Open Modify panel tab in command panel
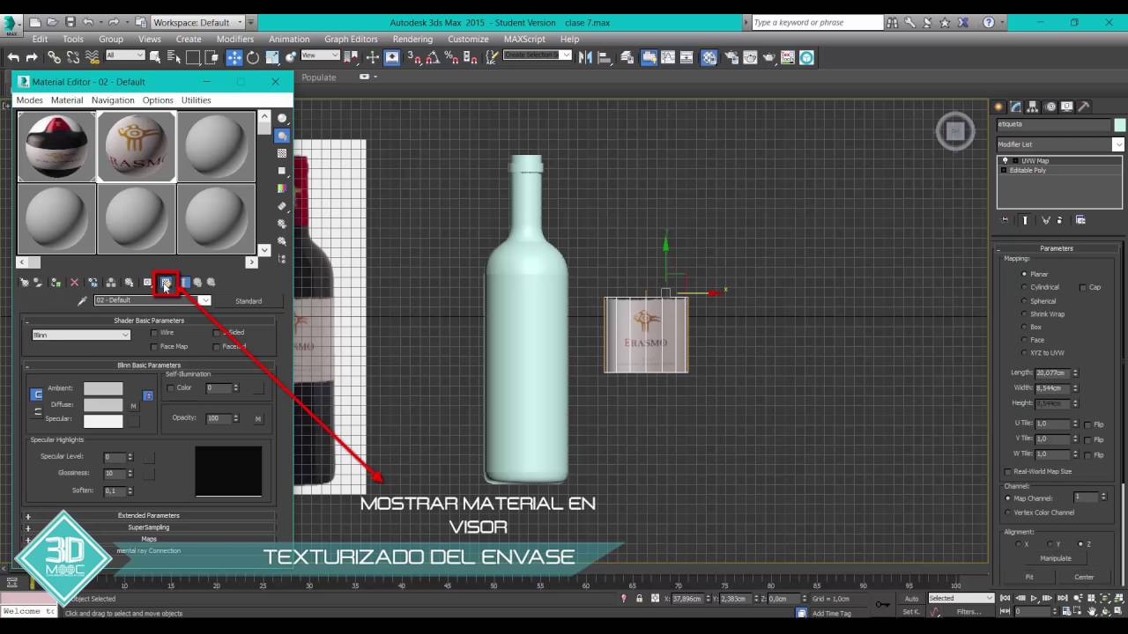The height and width of the screenshot is (634, 1128). [x=1016, y=107]
